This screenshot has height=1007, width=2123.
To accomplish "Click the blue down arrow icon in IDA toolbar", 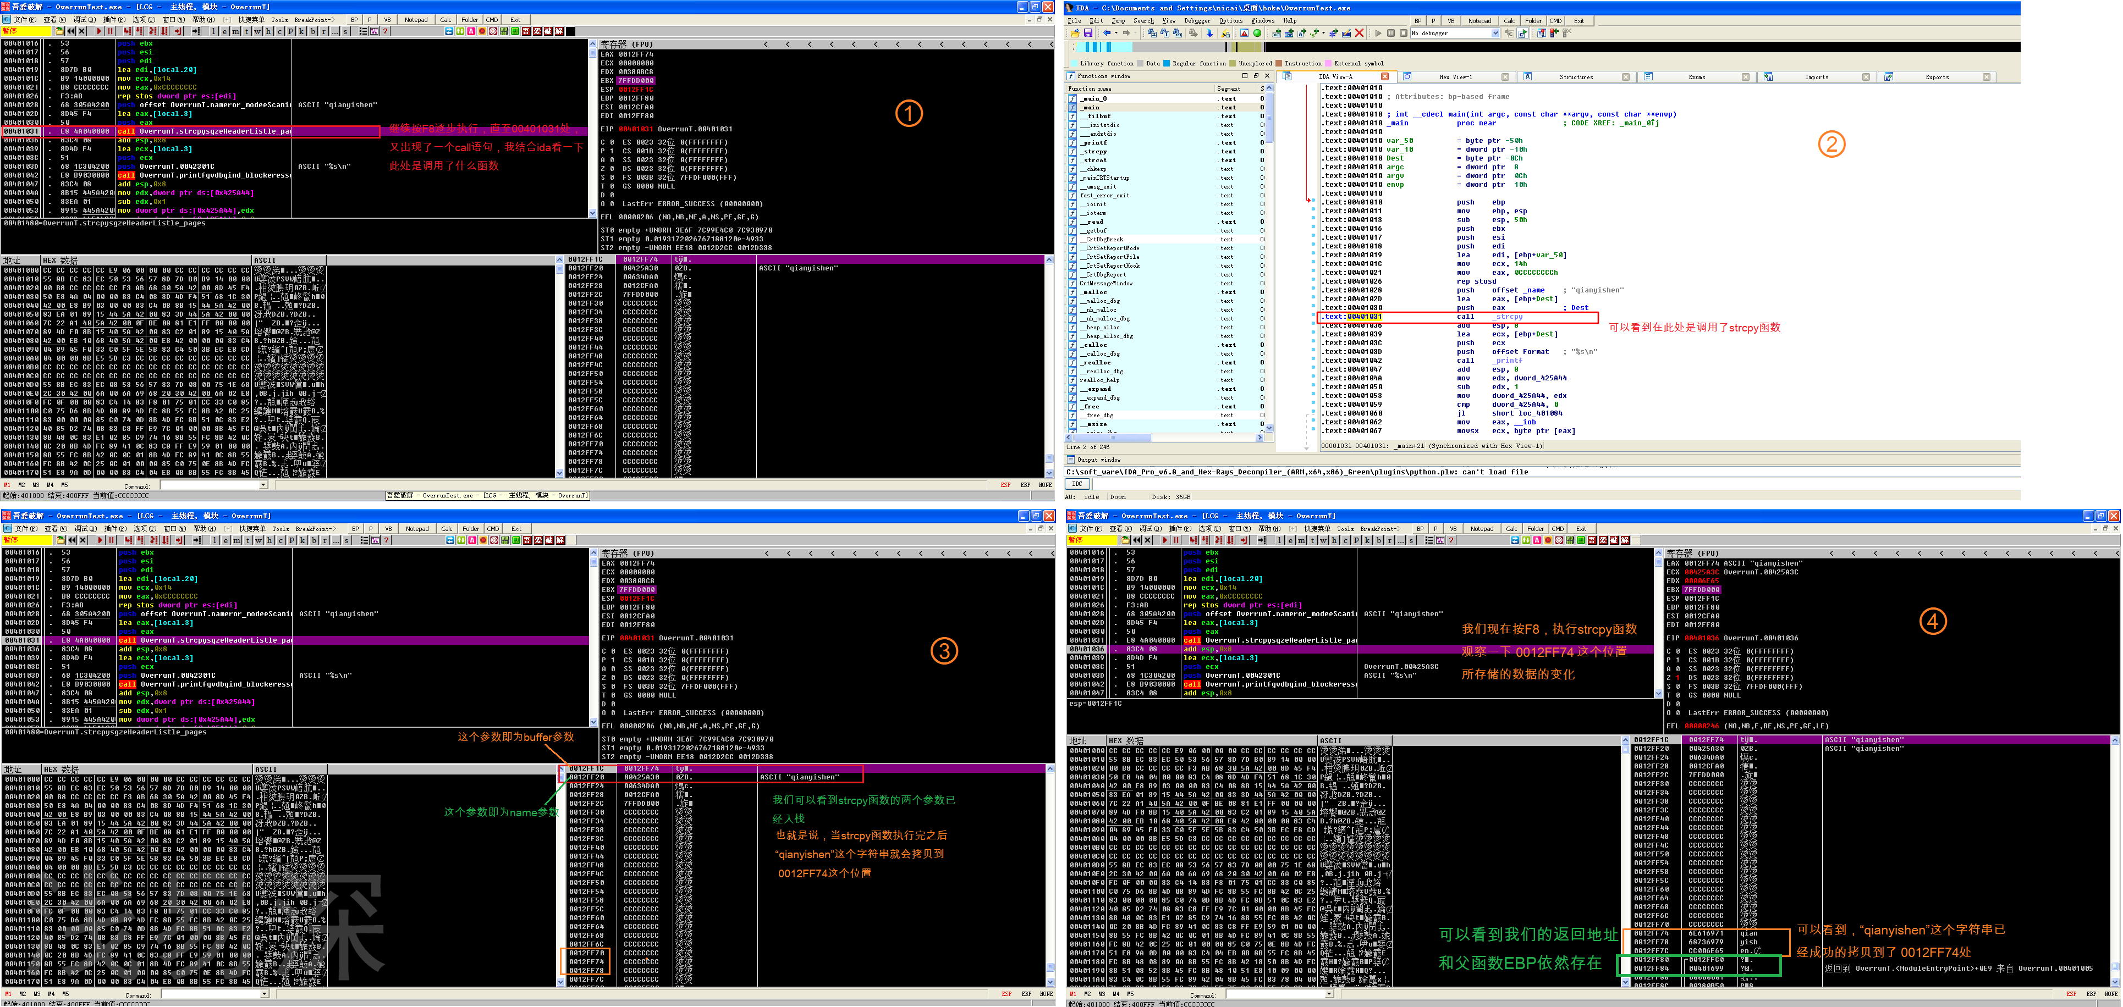I will [x=1210, y=34].
